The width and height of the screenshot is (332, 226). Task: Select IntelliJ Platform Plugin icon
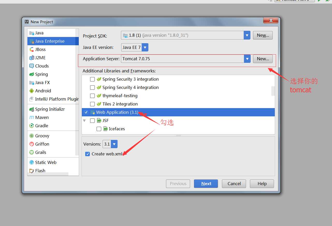pos(32,99)
